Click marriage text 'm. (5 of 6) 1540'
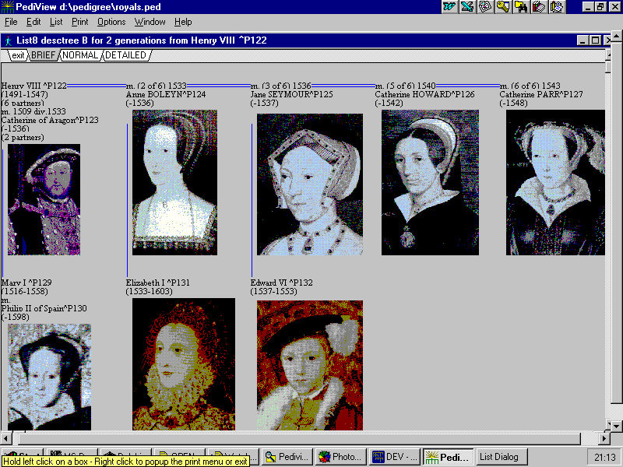623x467 pixels. coord(405,86)
